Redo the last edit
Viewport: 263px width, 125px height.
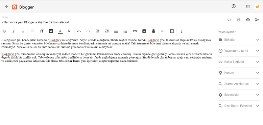coord(88,31)
